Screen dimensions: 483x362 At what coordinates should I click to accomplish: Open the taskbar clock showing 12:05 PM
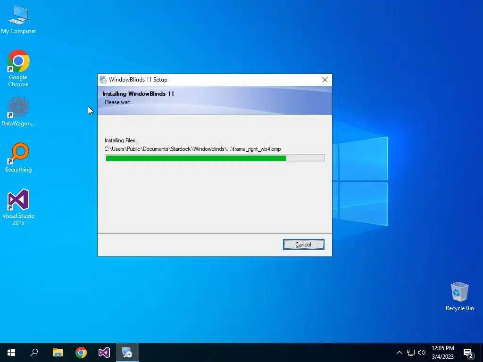click(442, 353)
